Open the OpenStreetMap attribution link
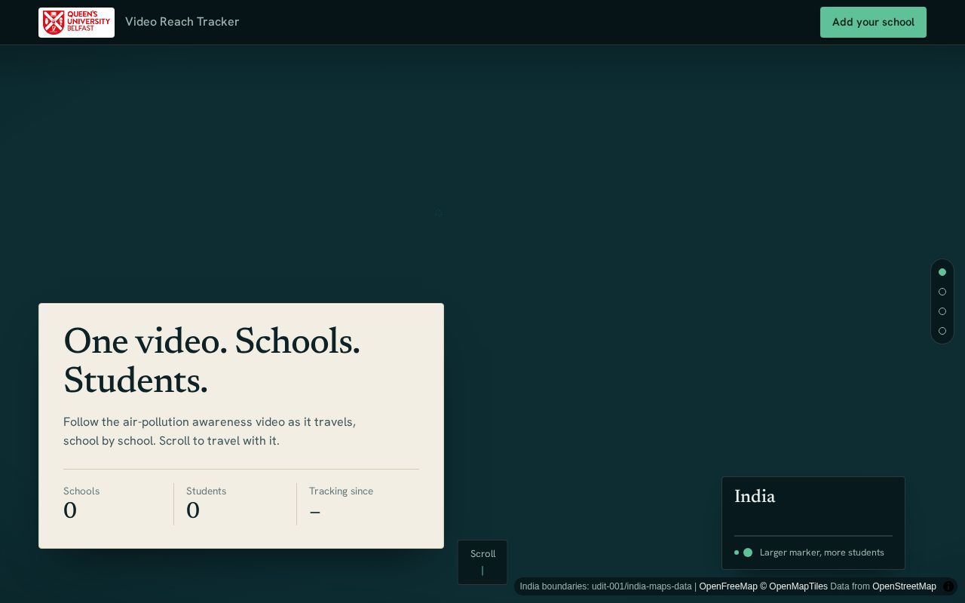This screenshot has height=603, width=965. coord(904,586)
